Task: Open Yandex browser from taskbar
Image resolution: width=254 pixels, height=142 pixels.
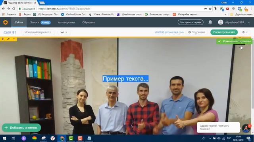Action: coord(53,138)
